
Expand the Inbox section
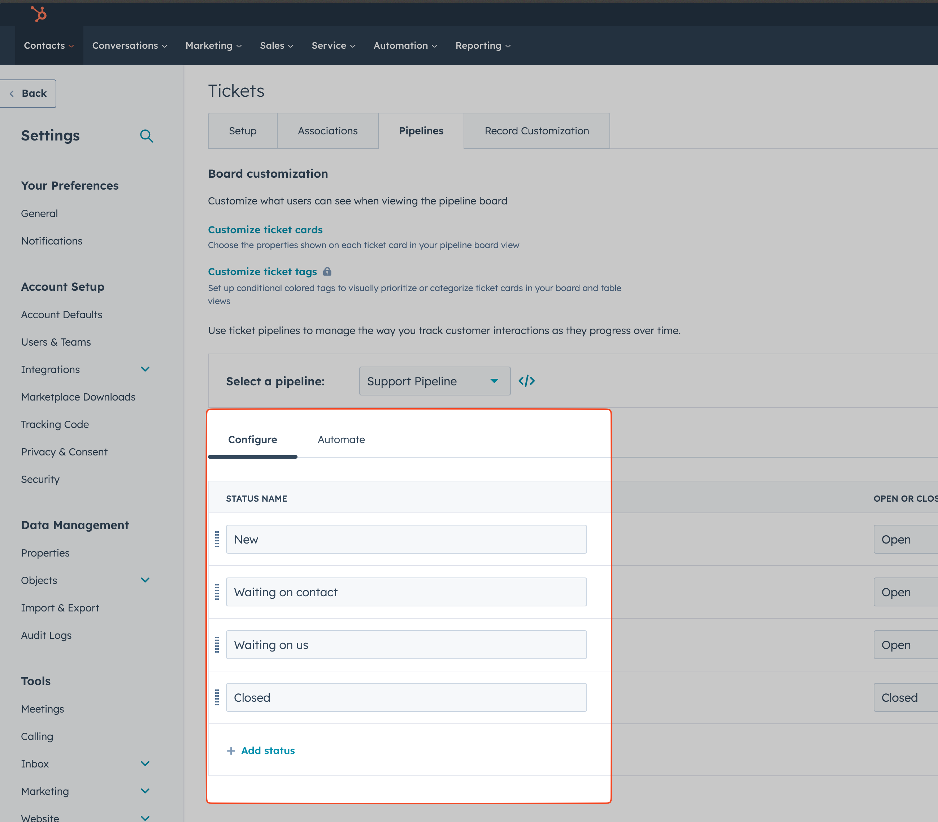(x=146, y=763)
